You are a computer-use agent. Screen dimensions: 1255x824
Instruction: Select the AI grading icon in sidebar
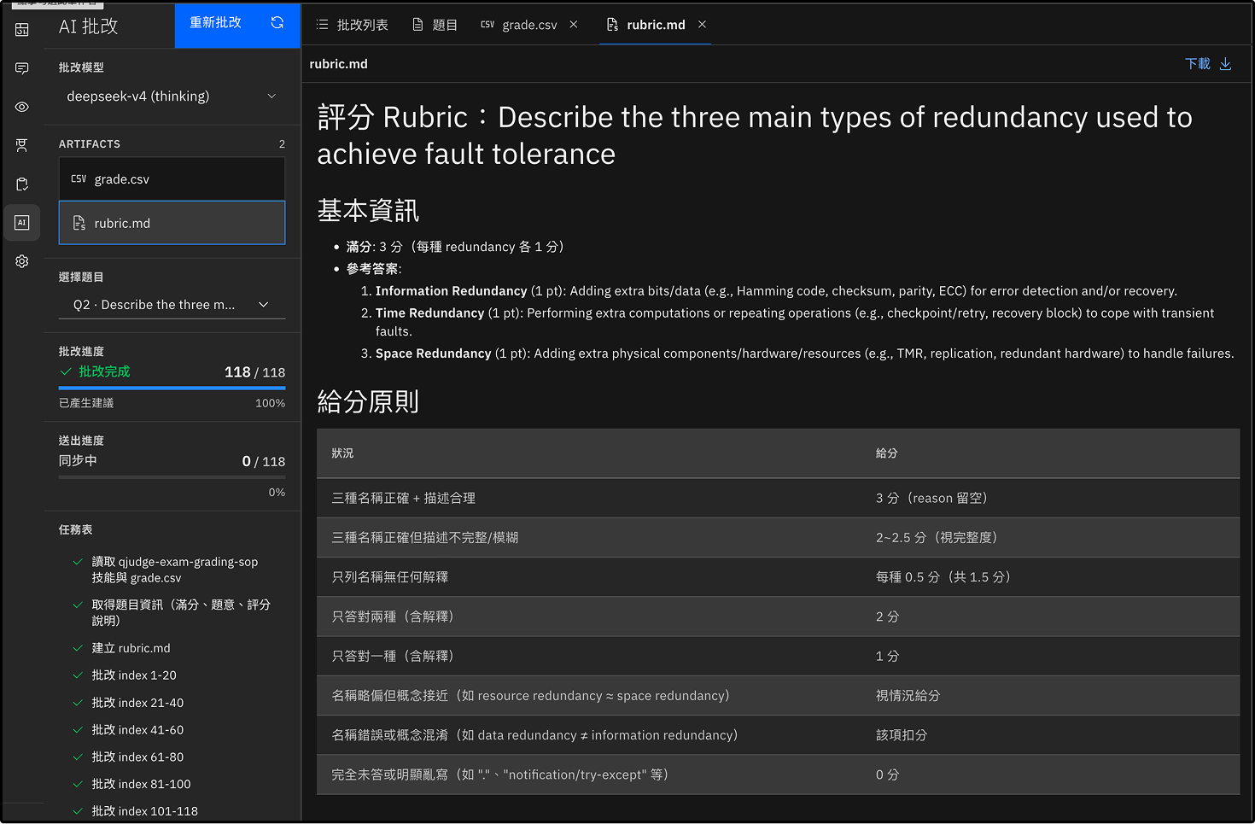(22, 223)
